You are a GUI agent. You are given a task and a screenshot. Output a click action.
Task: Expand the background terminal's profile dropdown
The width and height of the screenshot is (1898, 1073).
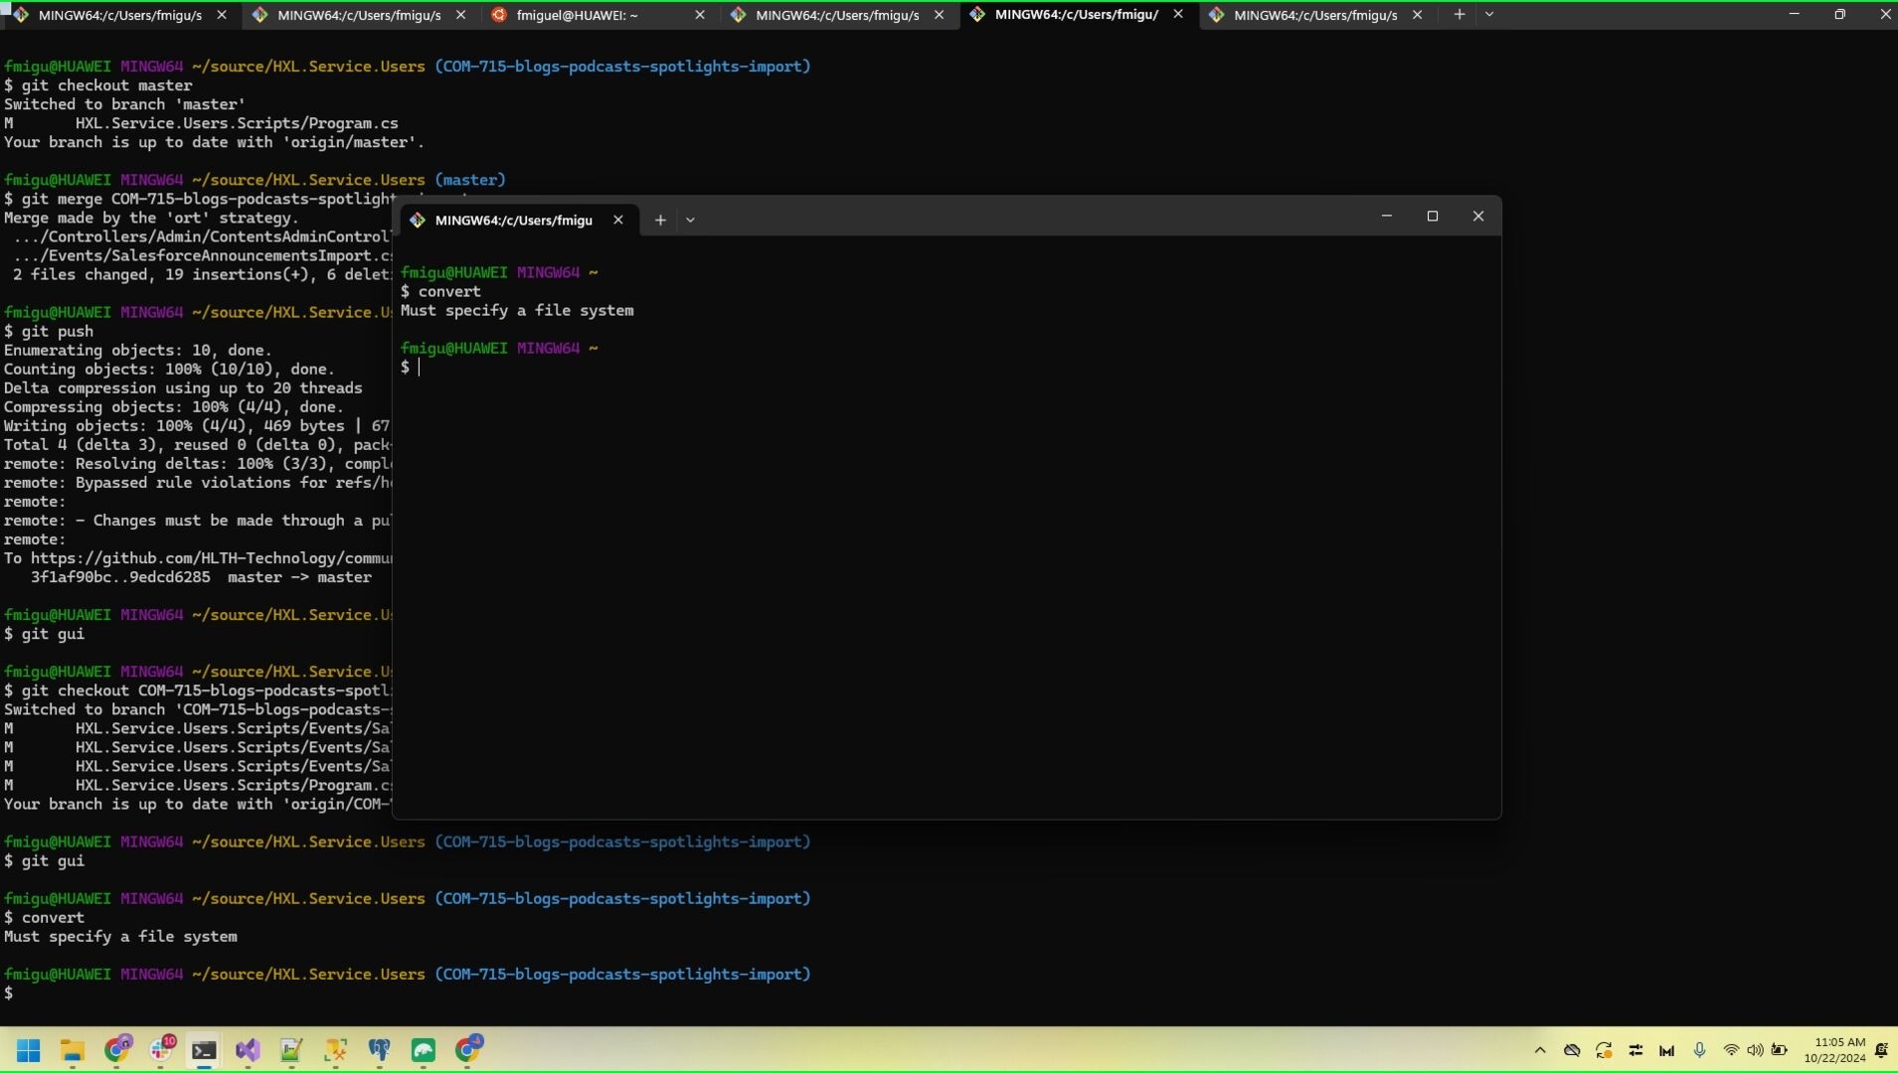pyautogui.click(x=1488, y=15)
